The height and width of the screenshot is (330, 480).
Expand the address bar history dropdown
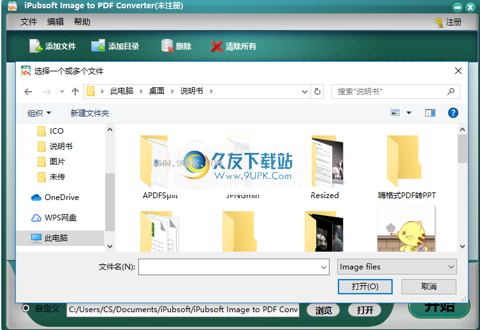click(x=304, y=92)
